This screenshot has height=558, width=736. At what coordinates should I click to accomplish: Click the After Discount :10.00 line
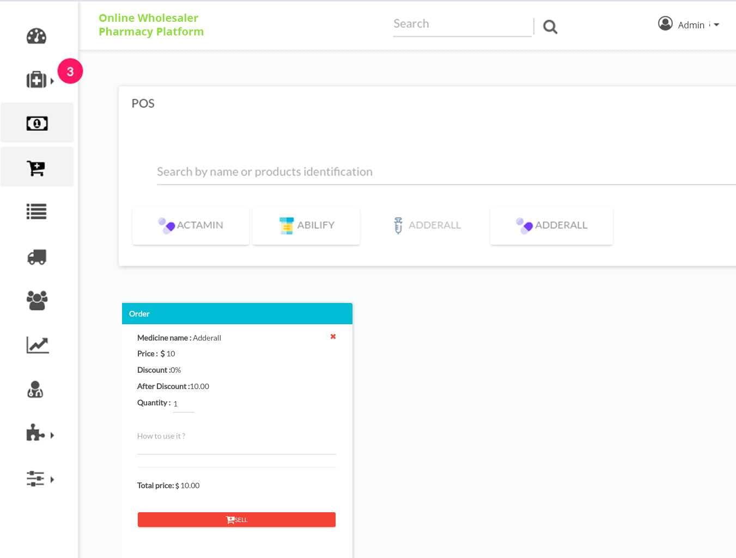point(173,386)
